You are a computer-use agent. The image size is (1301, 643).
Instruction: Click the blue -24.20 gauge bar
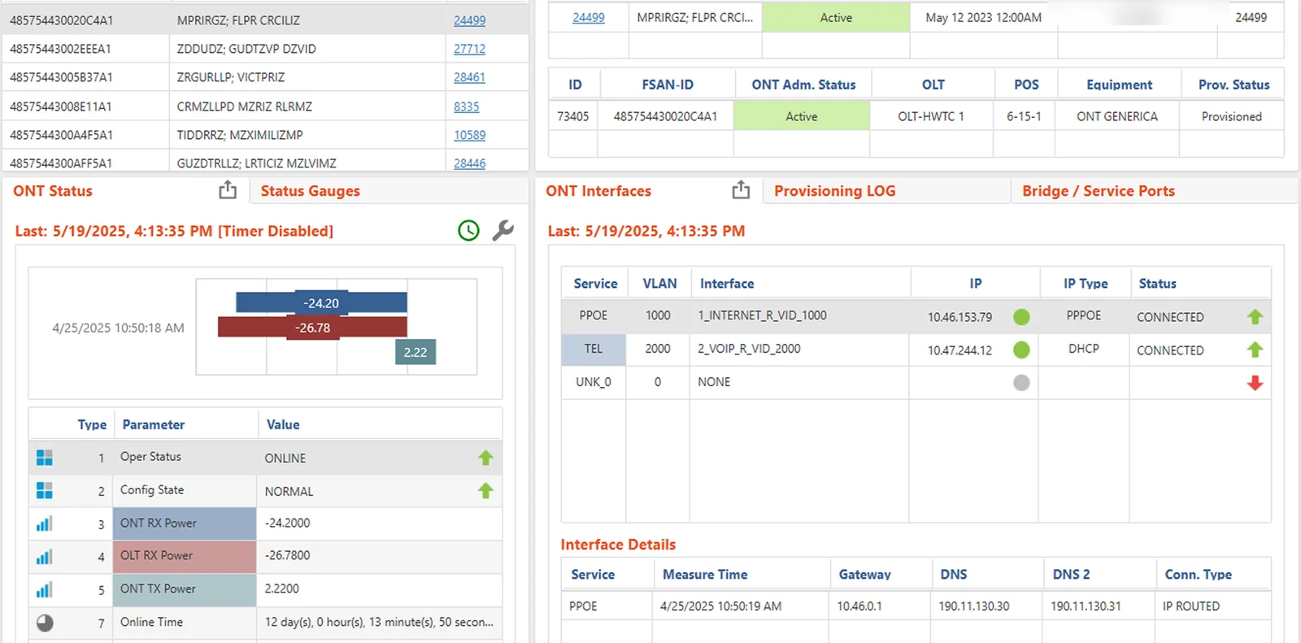(x=321, y=302)
